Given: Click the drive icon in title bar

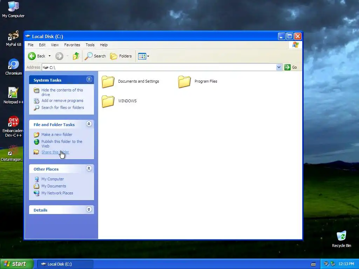Looking at the screenshot, I should [x=28, y=36].
